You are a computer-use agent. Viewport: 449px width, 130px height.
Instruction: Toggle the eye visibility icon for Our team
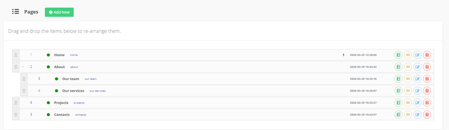click(408, 79)
